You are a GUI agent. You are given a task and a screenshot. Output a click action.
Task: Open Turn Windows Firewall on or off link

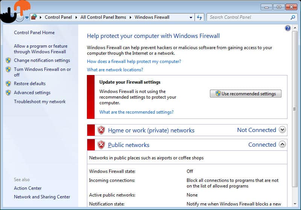pos(42,72)
